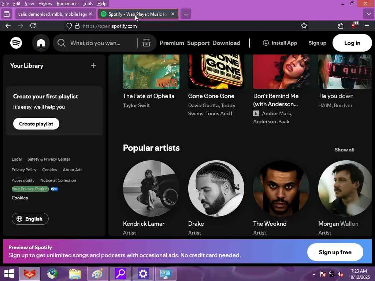
Task: Open a new tab with plus button
Action: pyautogui.click(x=186, y=14)
